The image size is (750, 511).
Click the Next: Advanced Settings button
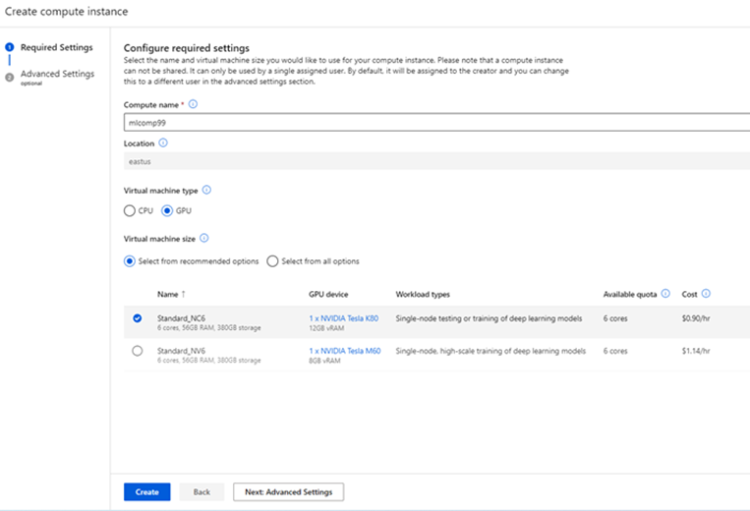(287, 491)
